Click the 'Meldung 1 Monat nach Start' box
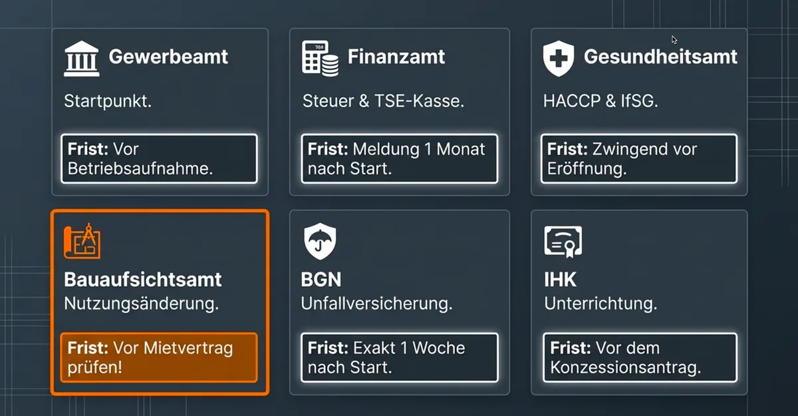 tap(399, 159)
